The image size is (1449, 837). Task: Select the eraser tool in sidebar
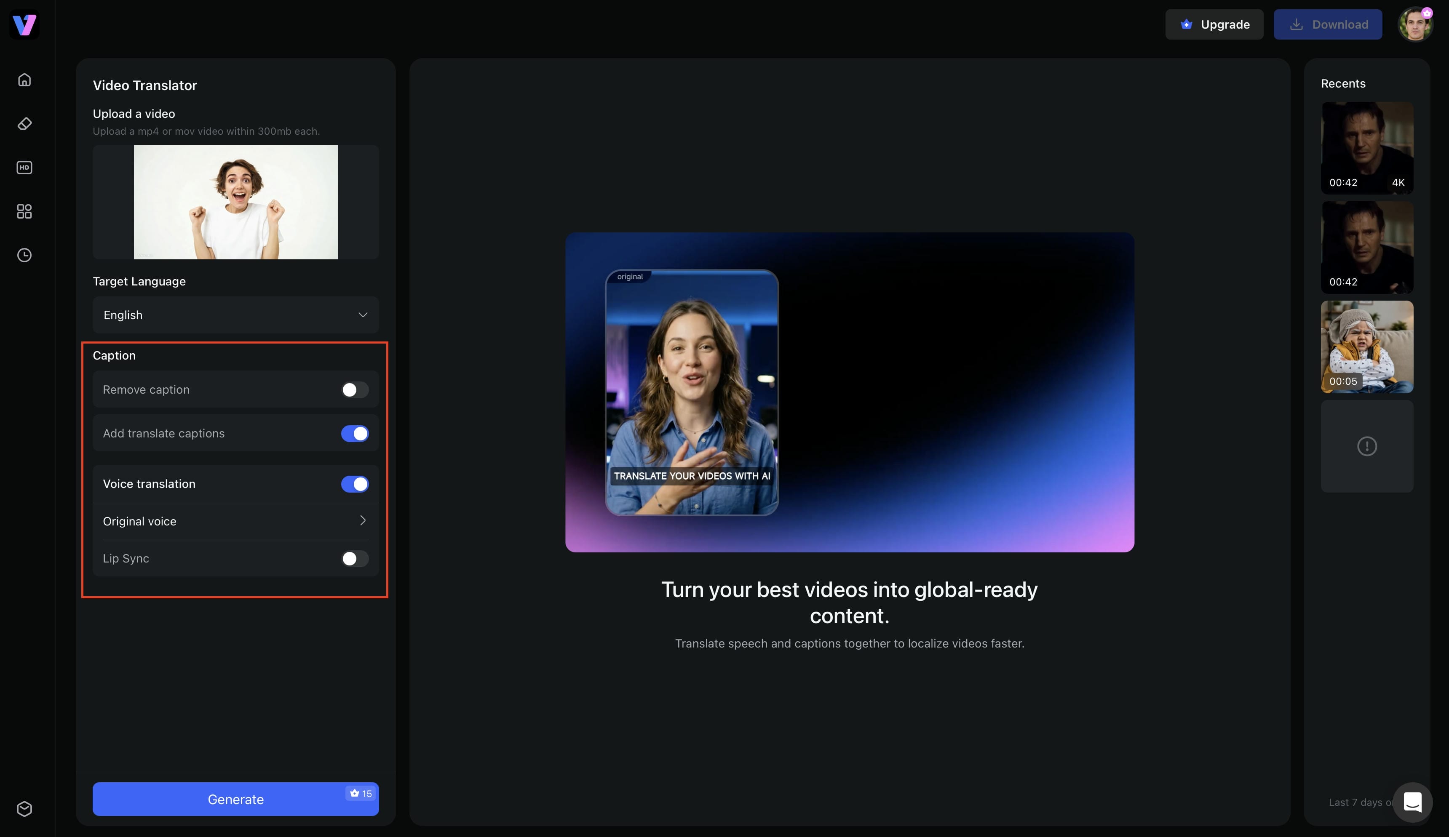24,124
